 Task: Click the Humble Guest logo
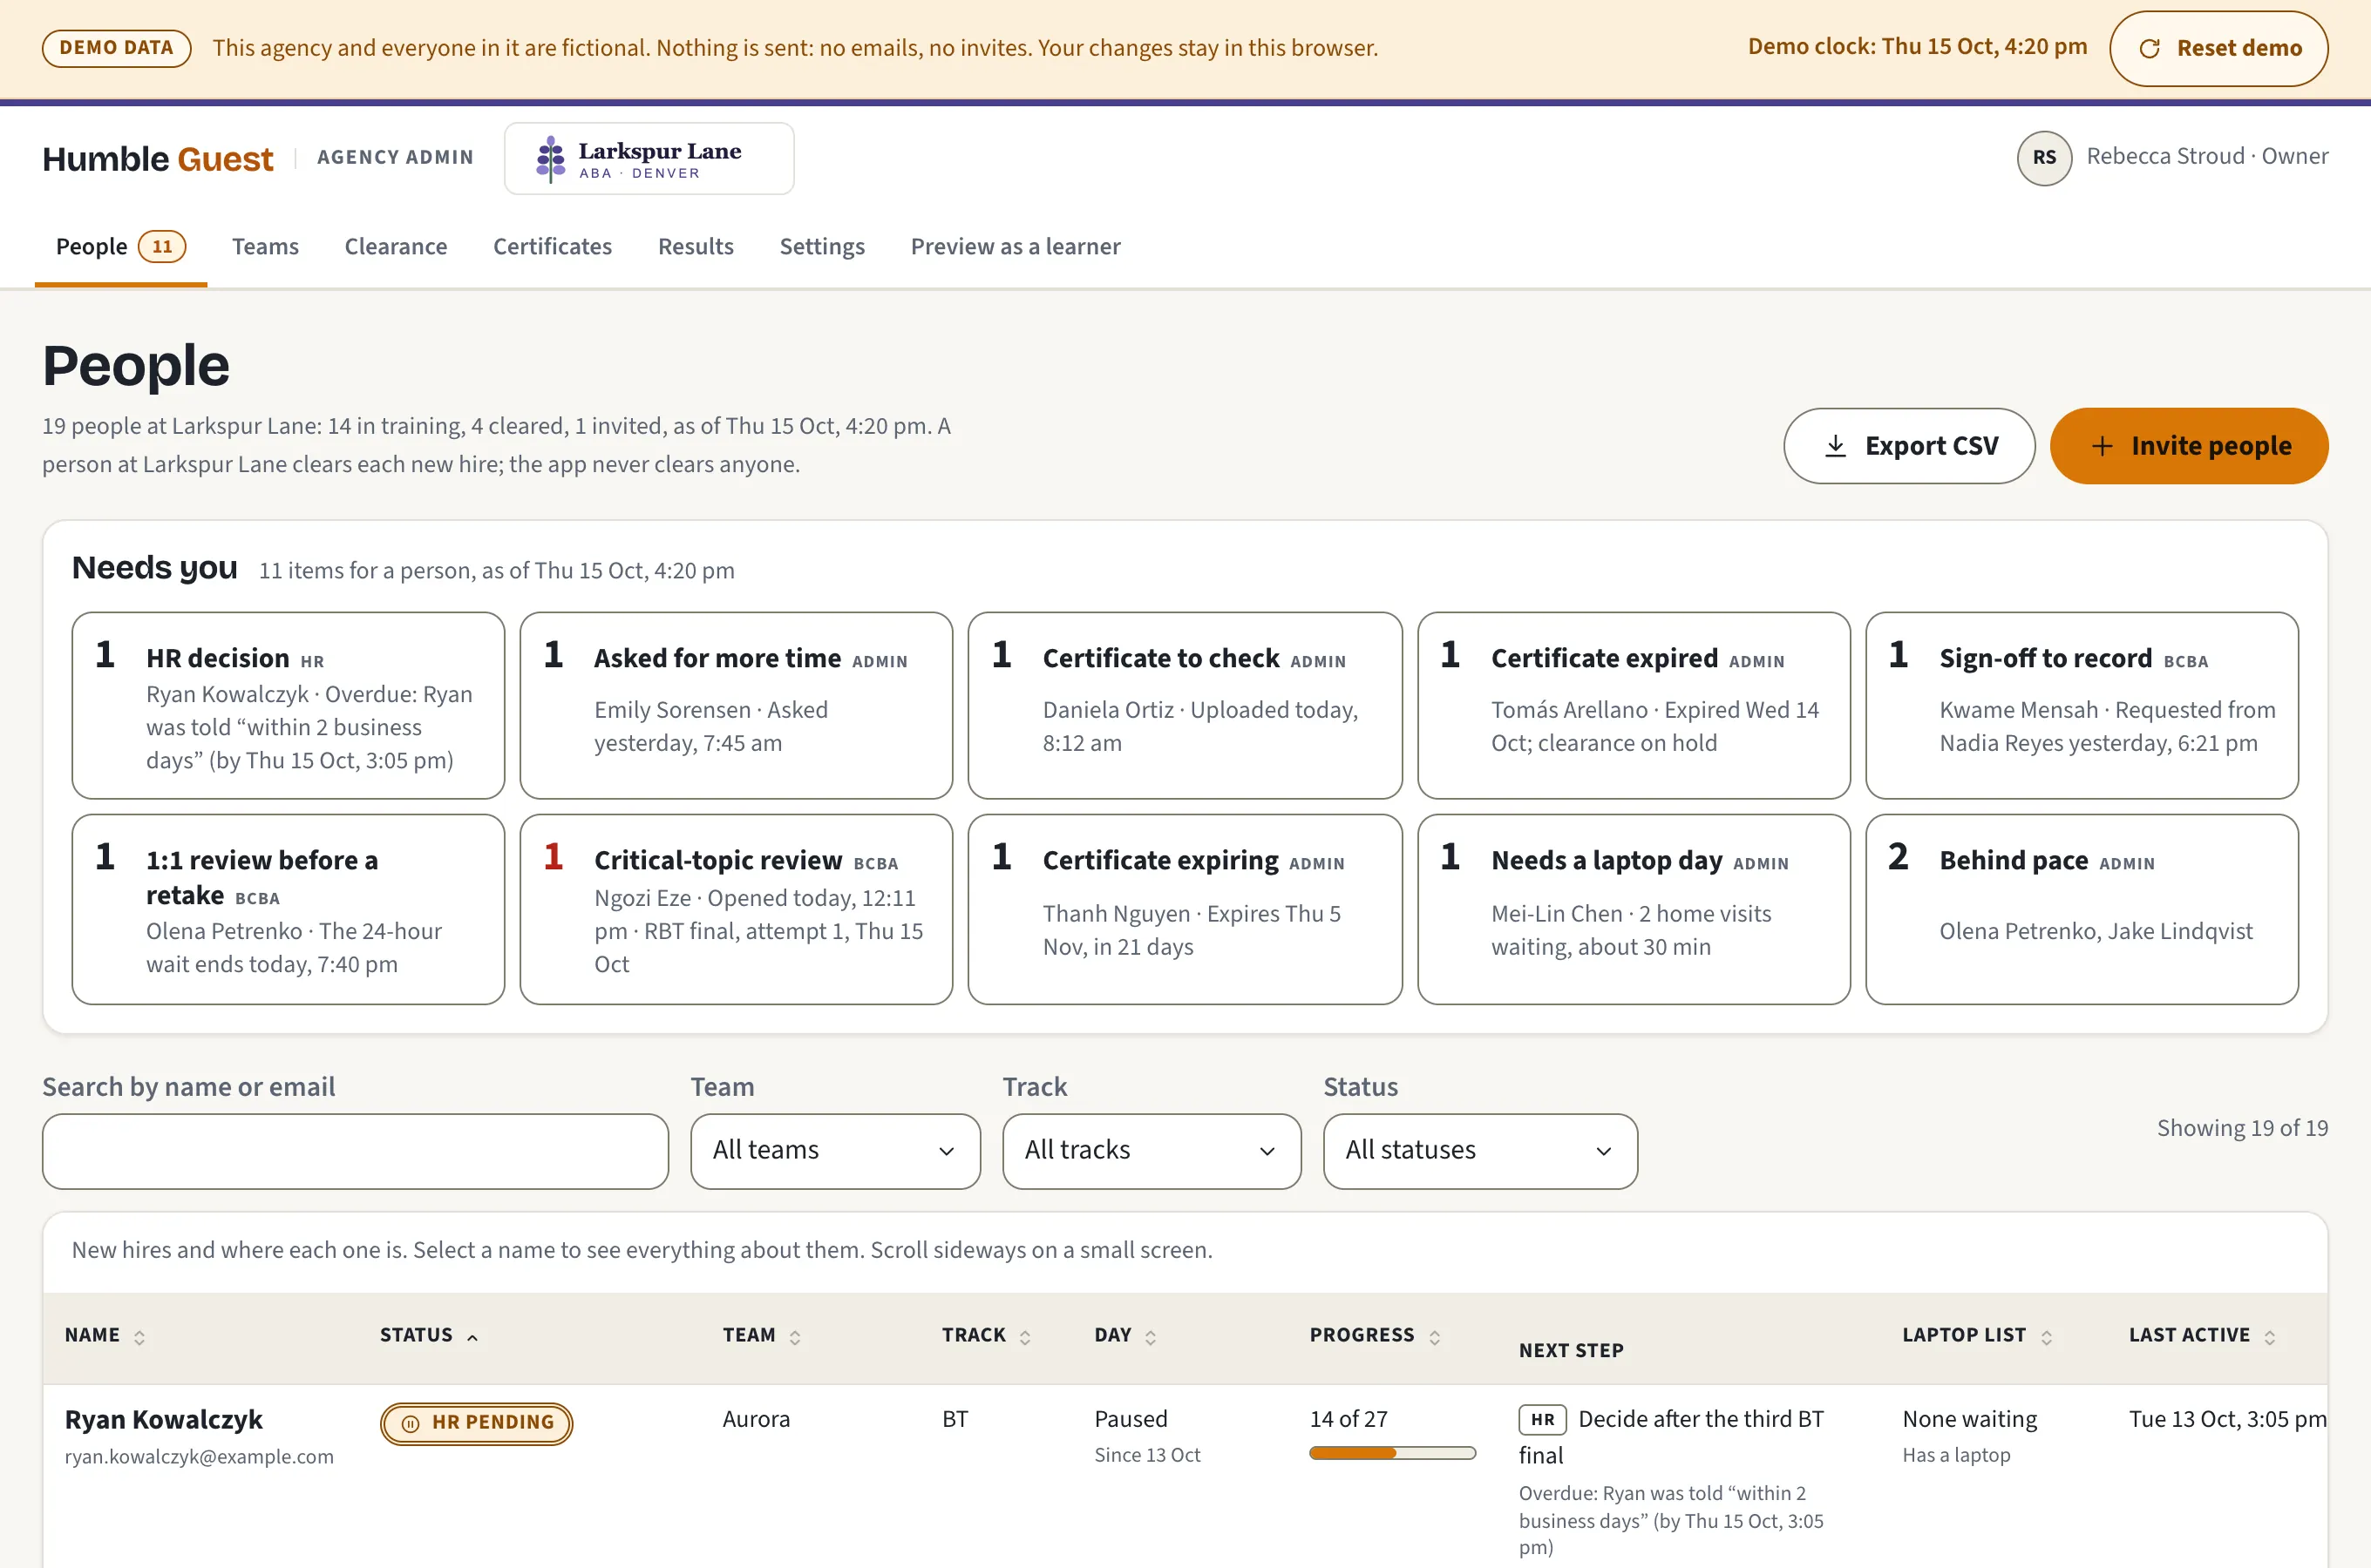[x=157, y=159]
